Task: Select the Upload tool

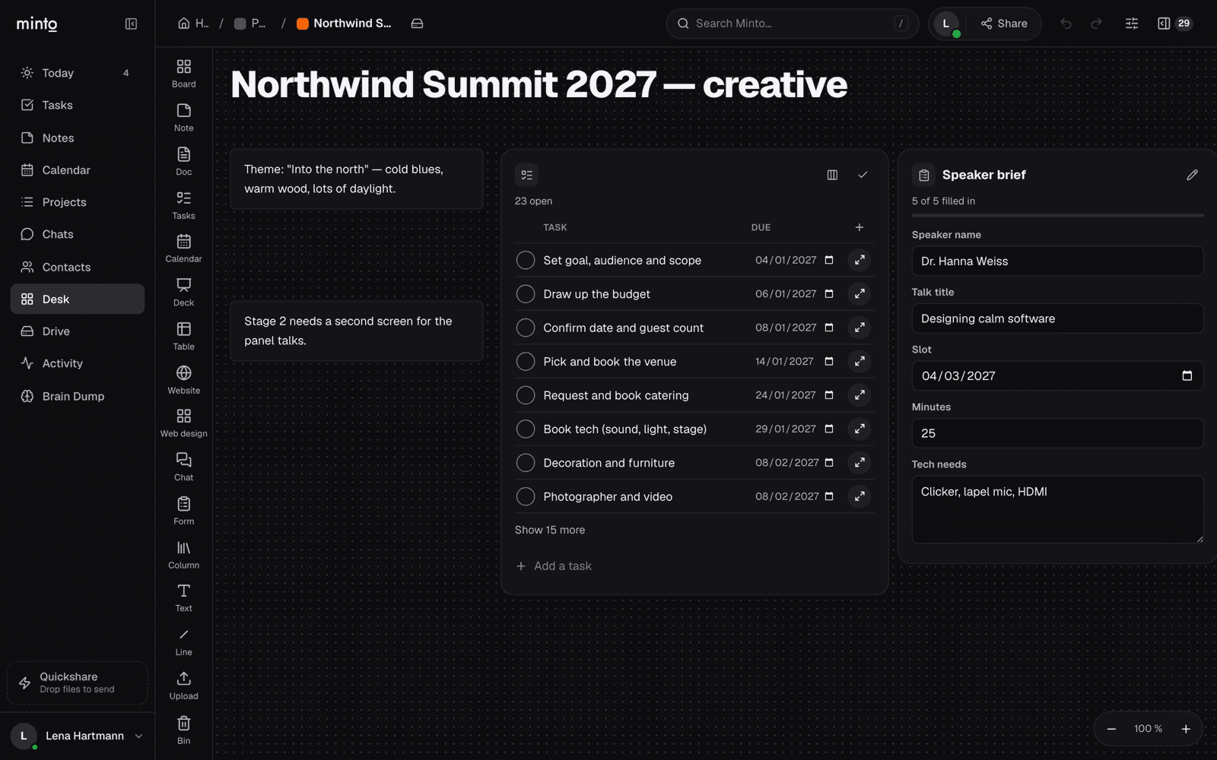Action: click(183, 686)
